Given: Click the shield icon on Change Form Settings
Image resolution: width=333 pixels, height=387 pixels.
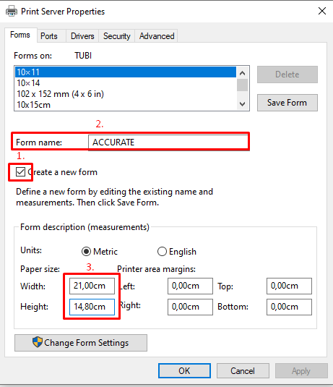Looking at the screenshot, I should pos(38,342).
